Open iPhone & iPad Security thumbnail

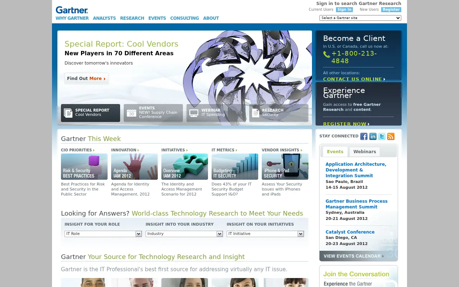tap(285, 167)
